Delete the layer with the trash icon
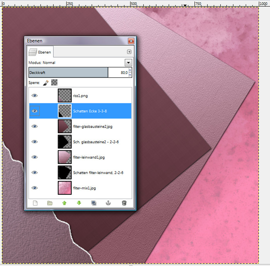Image resolution: width=270 pixels, height=266 pixels. 123,203
